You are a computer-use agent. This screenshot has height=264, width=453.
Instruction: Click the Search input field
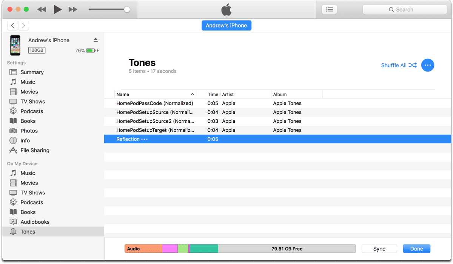tap(405, 9)
